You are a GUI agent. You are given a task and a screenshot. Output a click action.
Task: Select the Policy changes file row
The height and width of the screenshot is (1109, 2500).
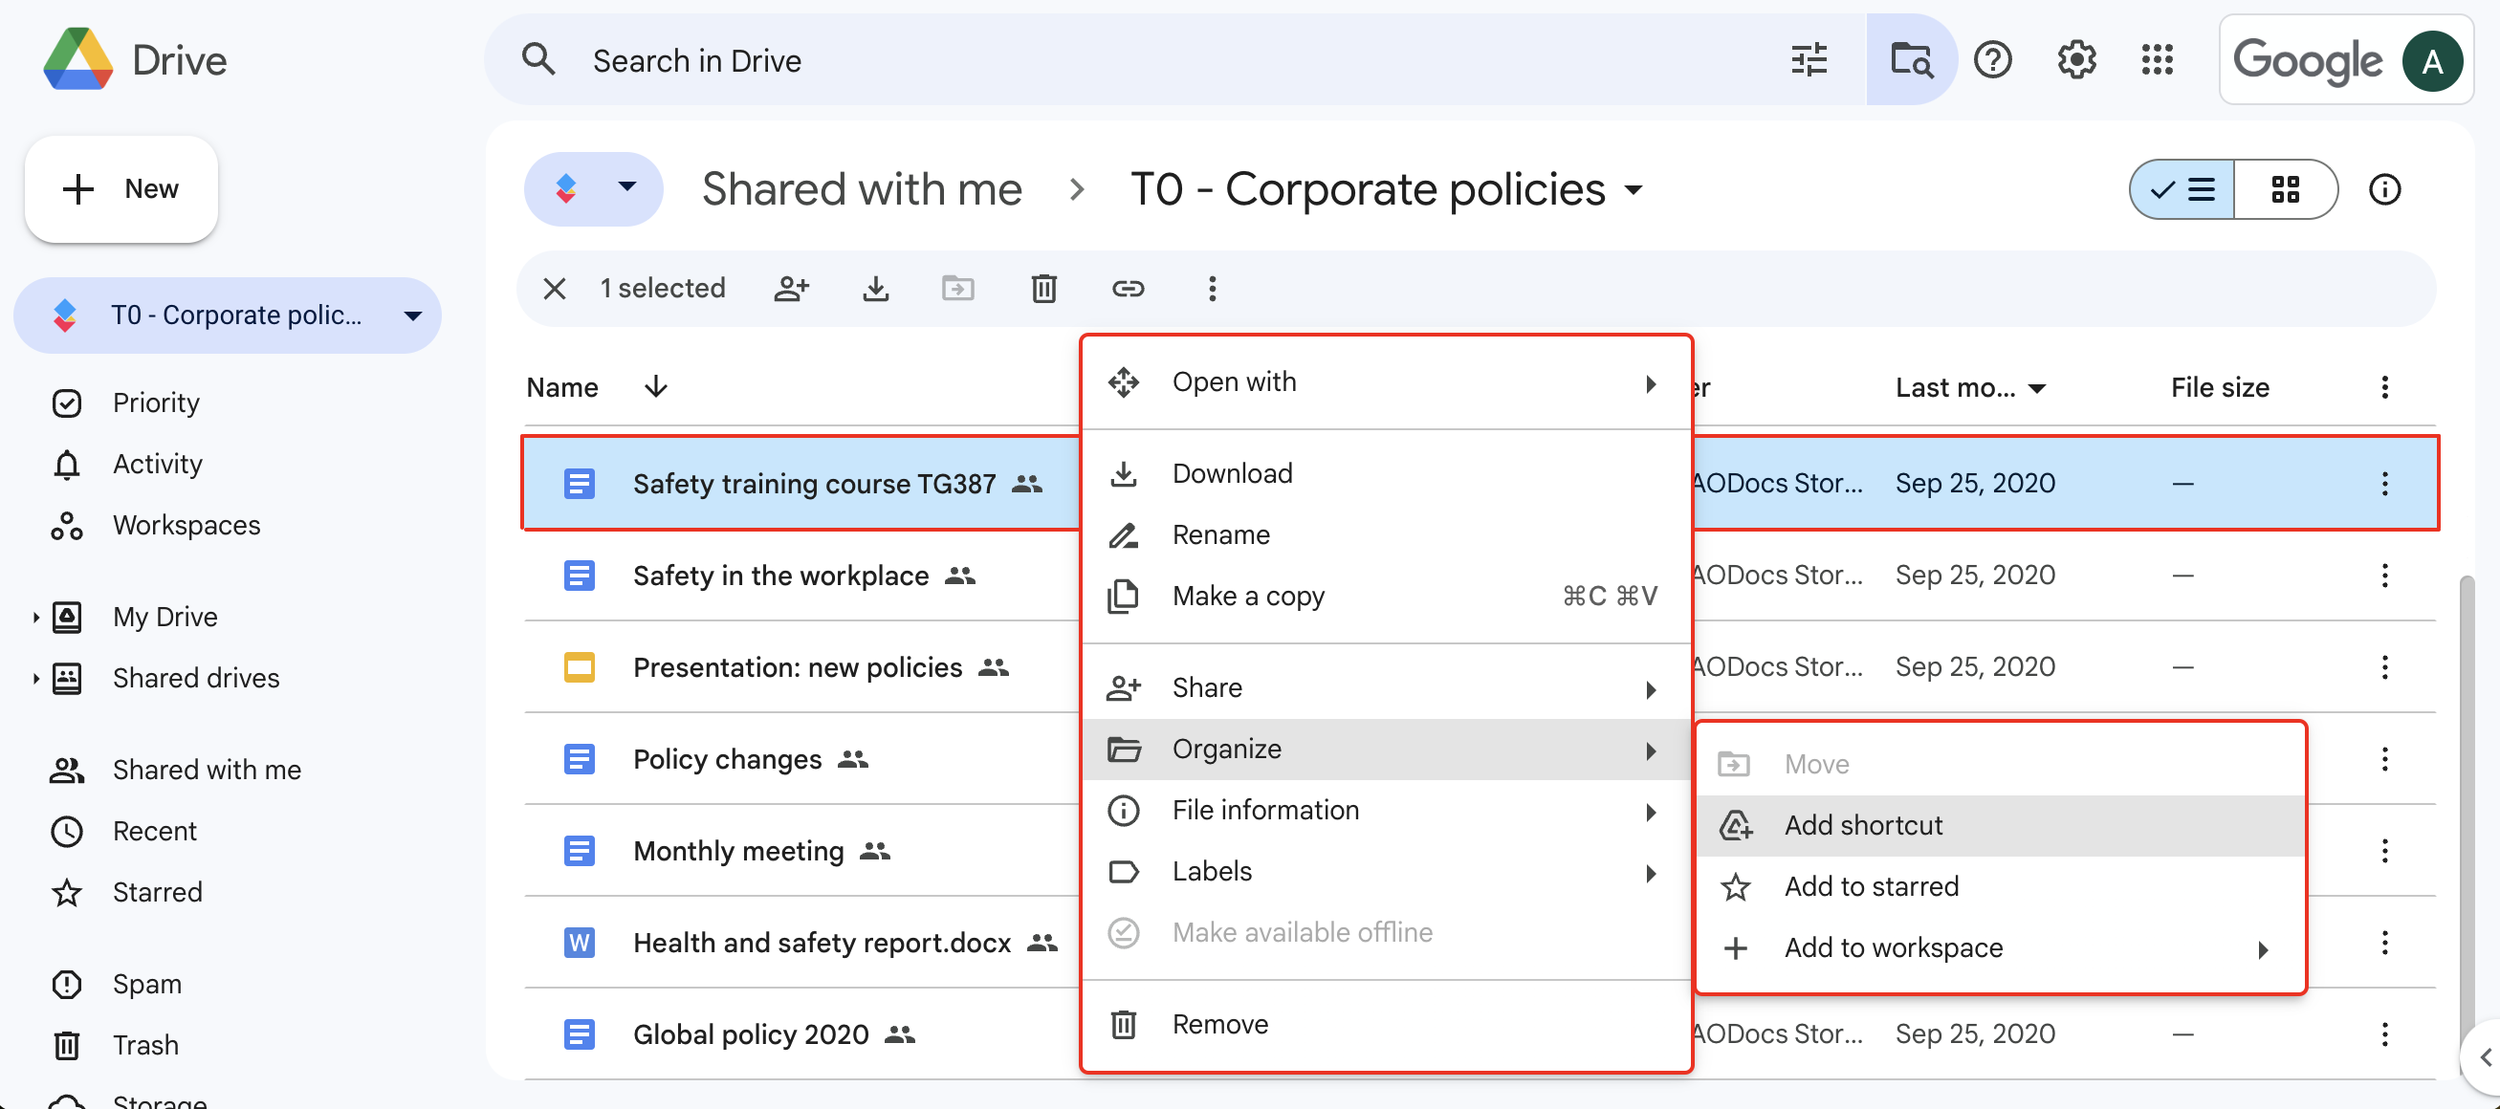coord(801,759)
